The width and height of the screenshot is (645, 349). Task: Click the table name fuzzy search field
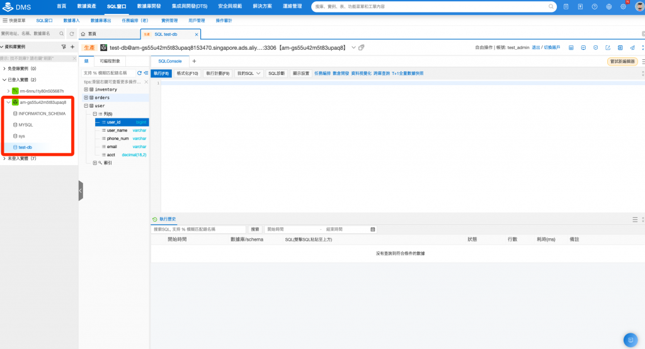(x=108, y=73)
